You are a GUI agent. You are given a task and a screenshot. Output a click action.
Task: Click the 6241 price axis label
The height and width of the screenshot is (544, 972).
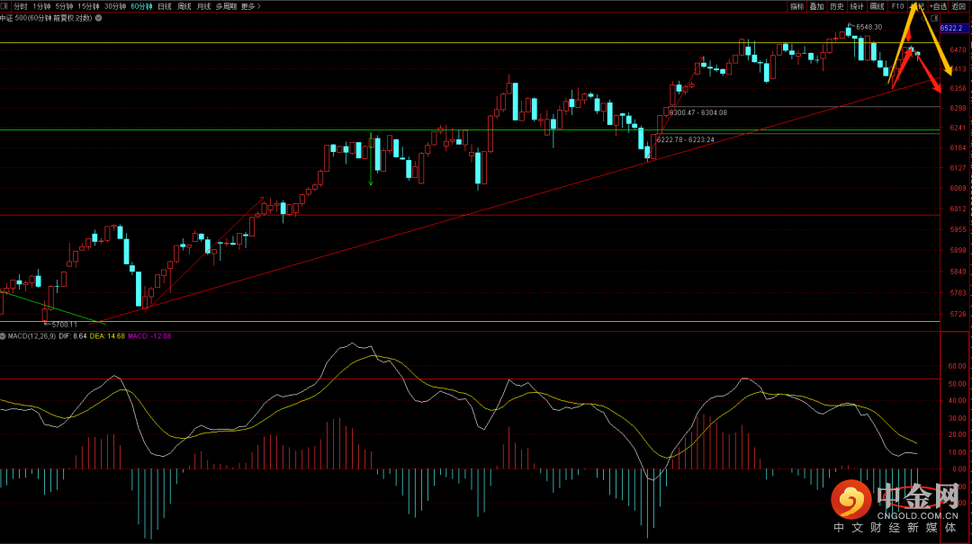click(958, 128)
